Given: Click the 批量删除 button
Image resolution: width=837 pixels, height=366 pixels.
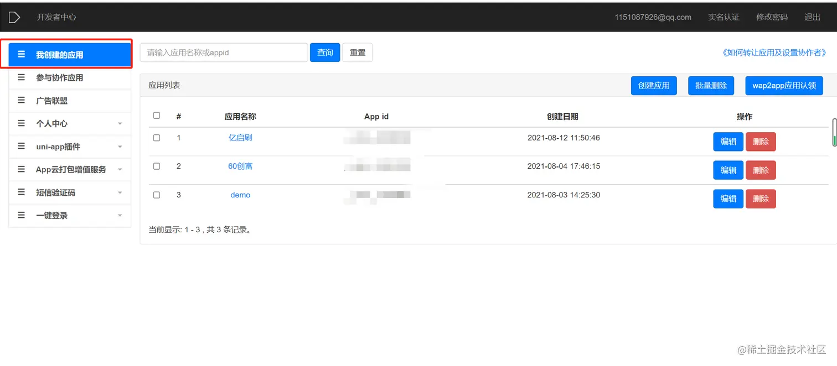Looking at the screenshot, I should tap(711, 86).
